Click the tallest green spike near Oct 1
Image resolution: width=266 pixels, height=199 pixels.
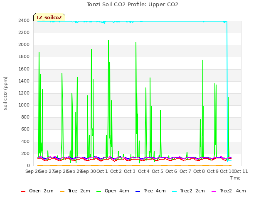[x=108, y=40]
